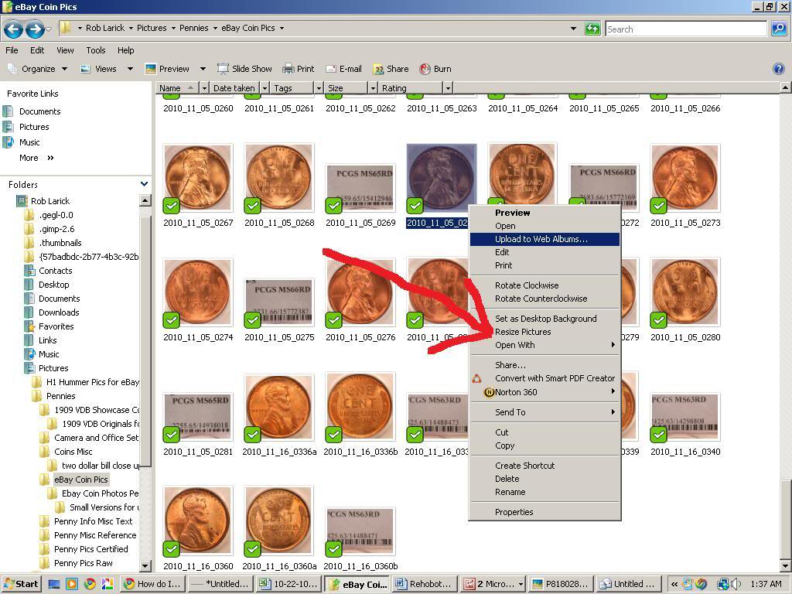Collapse the Folders pane chevron
The width and height of the screenshot is (792, 594).
(144, 184)
